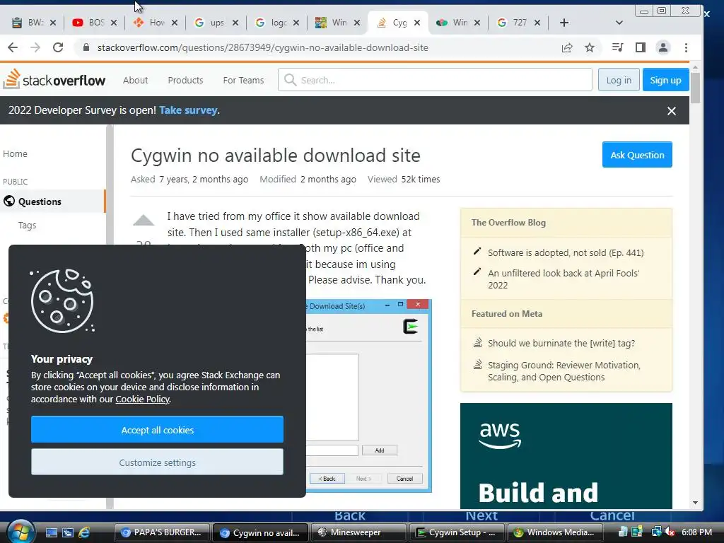Click the 6:08 PM clock
This screenshot has width=724, height=543.
[696, 532]
